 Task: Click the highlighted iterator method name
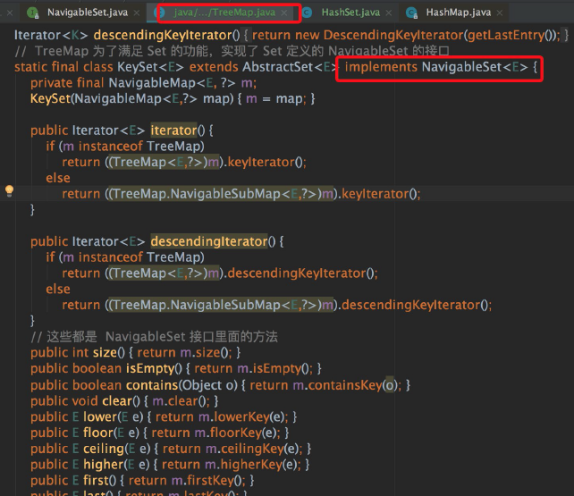[x=173, y=130]
